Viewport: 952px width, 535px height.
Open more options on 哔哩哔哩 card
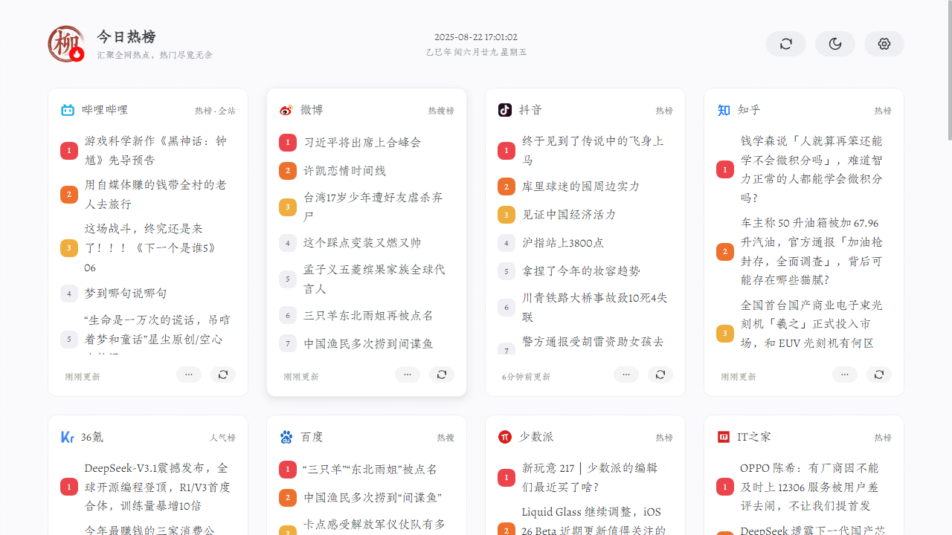click(189, 374)
